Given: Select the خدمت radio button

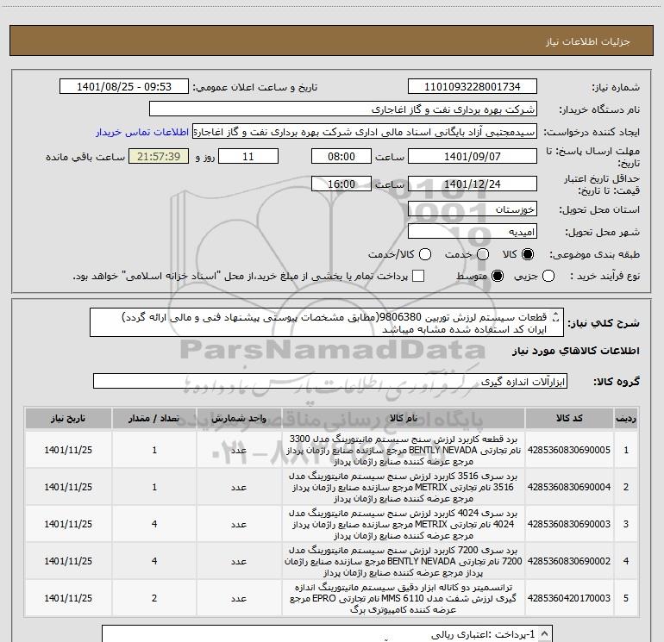Looking at the screenshot, I should click(x=483, y=254).
